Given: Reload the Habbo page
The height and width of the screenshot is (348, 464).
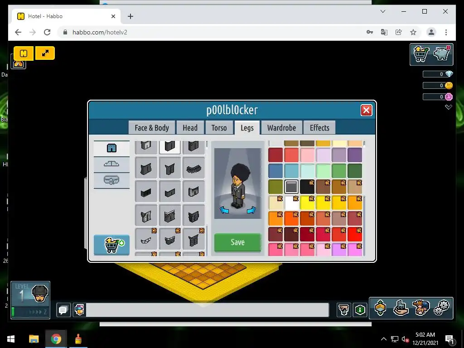Looking at the screenshot, I should coord(47,32).
